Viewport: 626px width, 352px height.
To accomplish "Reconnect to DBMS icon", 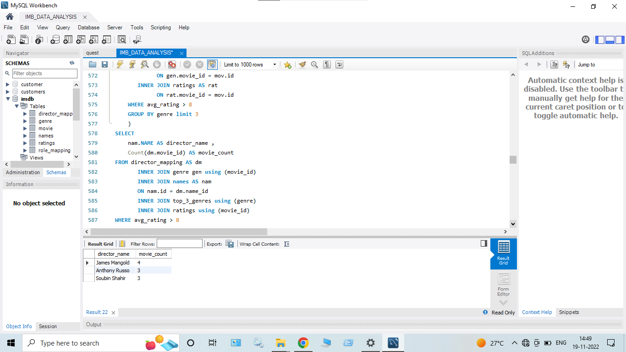I will point(137,40).
